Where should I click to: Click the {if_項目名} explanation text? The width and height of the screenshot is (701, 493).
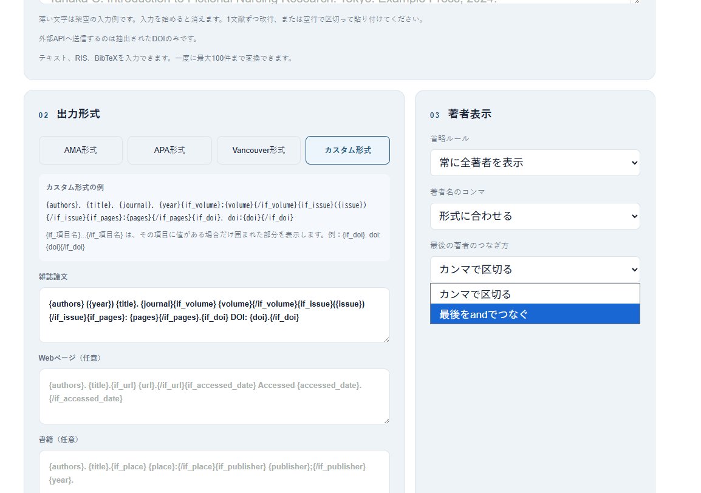213,241
